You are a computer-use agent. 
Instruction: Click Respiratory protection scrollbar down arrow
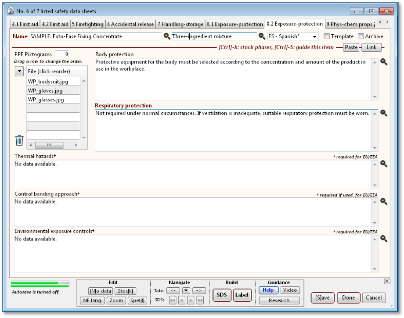point(375,148)
